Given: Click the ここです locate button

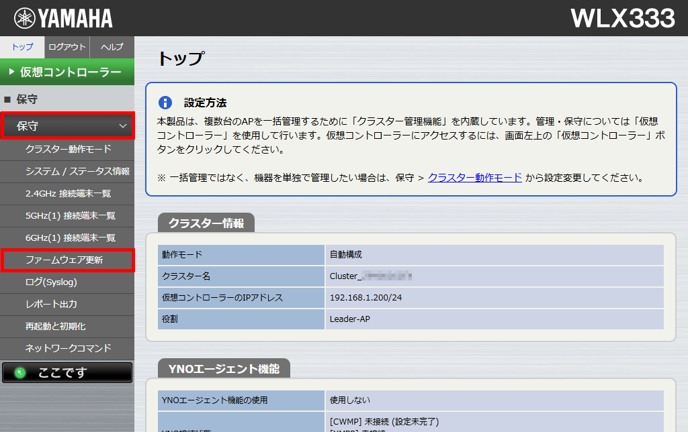Looking at the screenshot, I should tap(67, 372).
